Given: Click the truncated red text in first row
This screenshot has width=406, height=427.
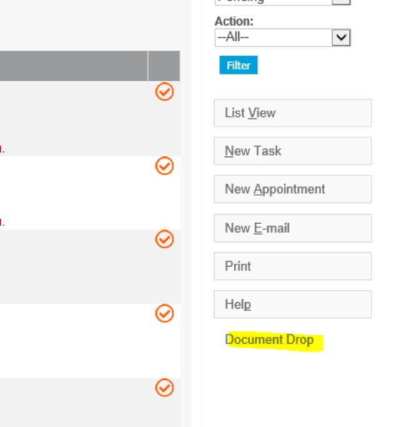Looking at the screenshot, I should click(x=2, y=149).
